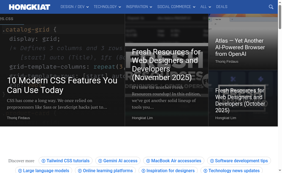
Task: Click the search magnifier icon
Action: click(271, 7)
